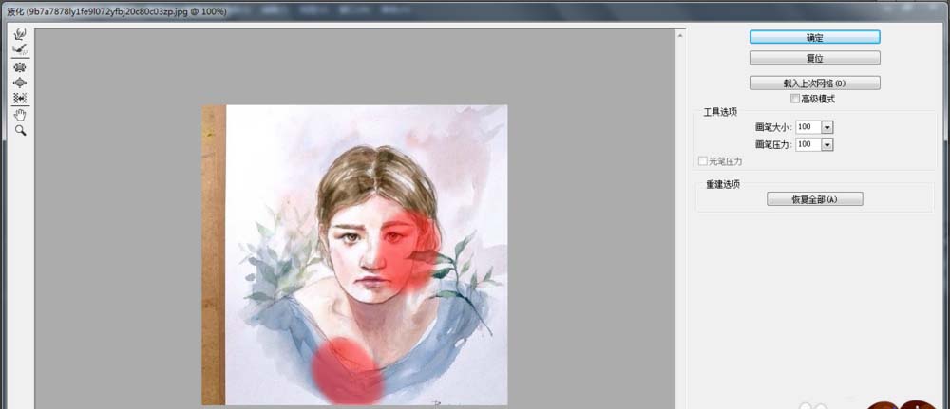Enable the 高级模式 checkbox

pyautogui.click(x=794, y=99)
